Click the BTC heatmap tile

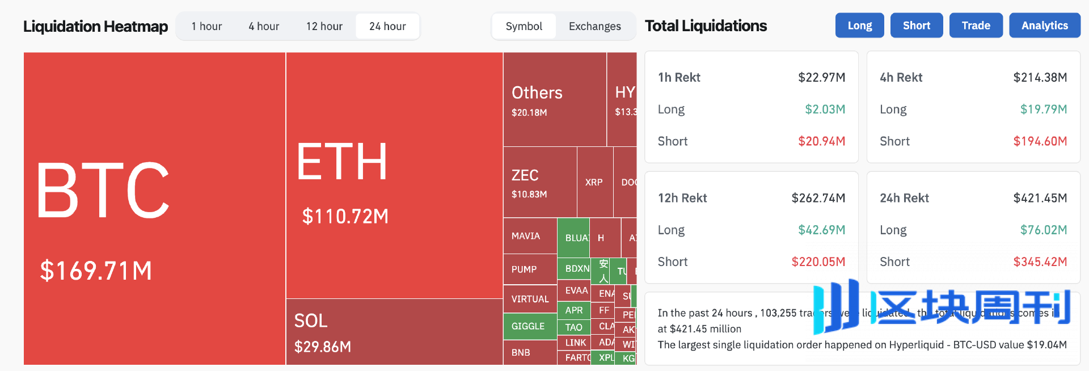click(x=154, y=208)
